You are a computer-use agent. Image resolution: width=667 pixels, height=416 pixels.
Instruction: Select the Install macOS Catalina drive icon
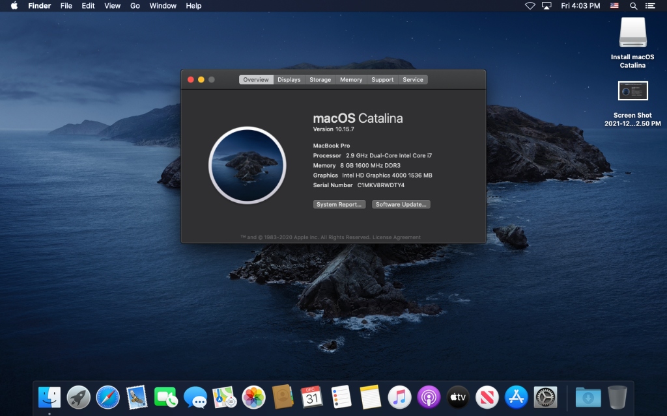coord(632,32)
